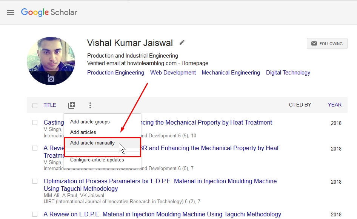Sort articles by the YEAR column
Screen dimensions: 357x219
334,105
